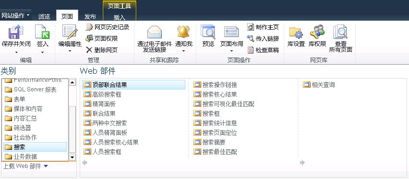409x179 pixels.
Task: Open 网页历史记录 page history
Action: [x=108, y=27]
